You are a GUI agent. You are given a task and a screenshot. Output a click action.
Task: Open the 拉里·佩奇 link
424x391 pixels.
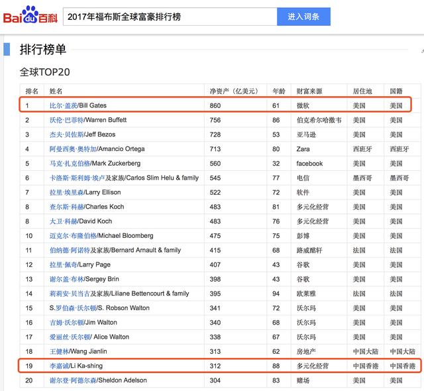63,264
